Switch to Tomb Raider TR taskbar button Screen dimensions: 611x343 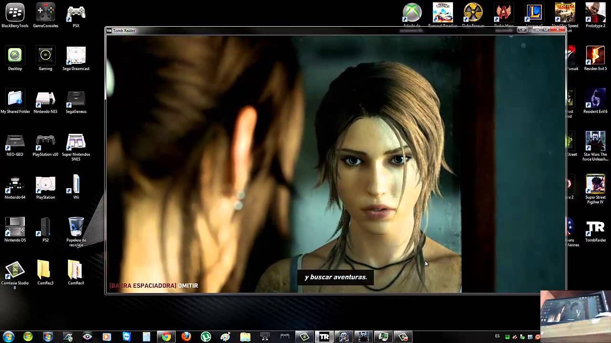[x=324, y=337]
